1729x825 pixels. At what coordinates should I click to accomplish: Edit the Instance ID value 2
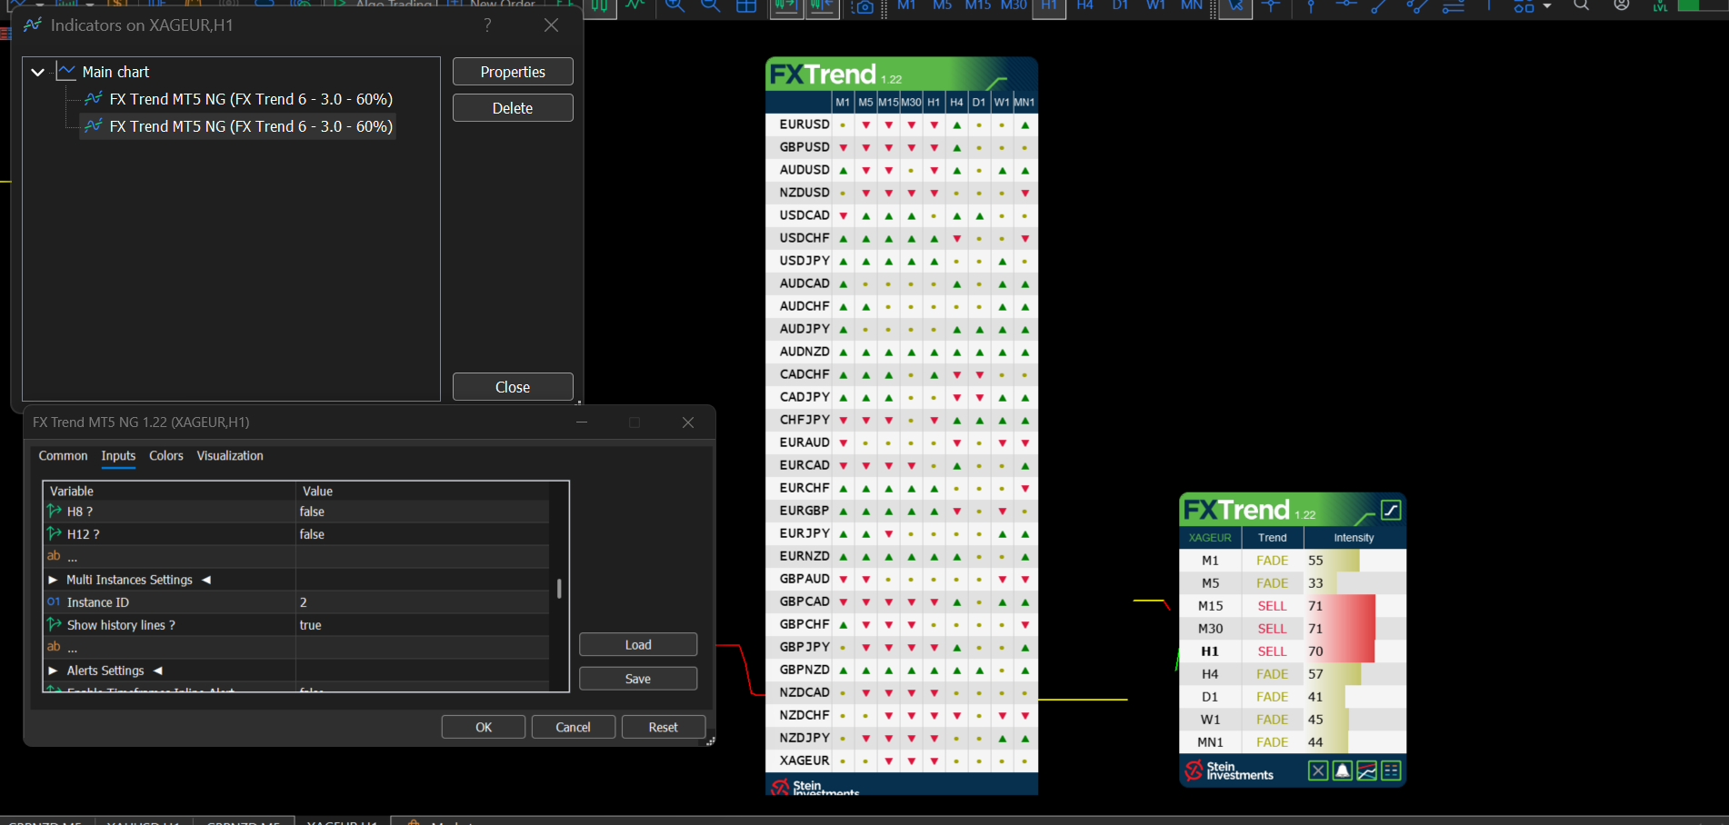tap(423, 602)
